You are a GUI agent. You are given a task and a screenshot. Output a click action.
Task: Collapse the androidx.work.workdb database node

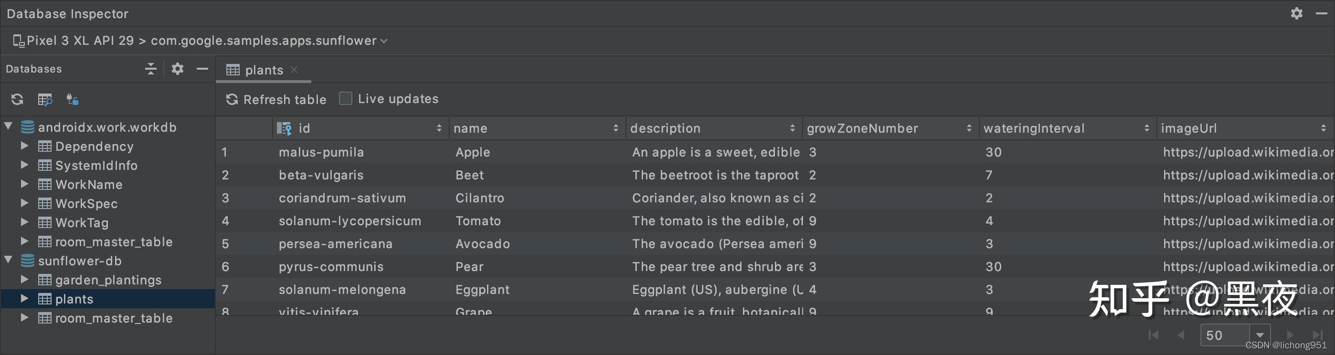pos(7,126)
